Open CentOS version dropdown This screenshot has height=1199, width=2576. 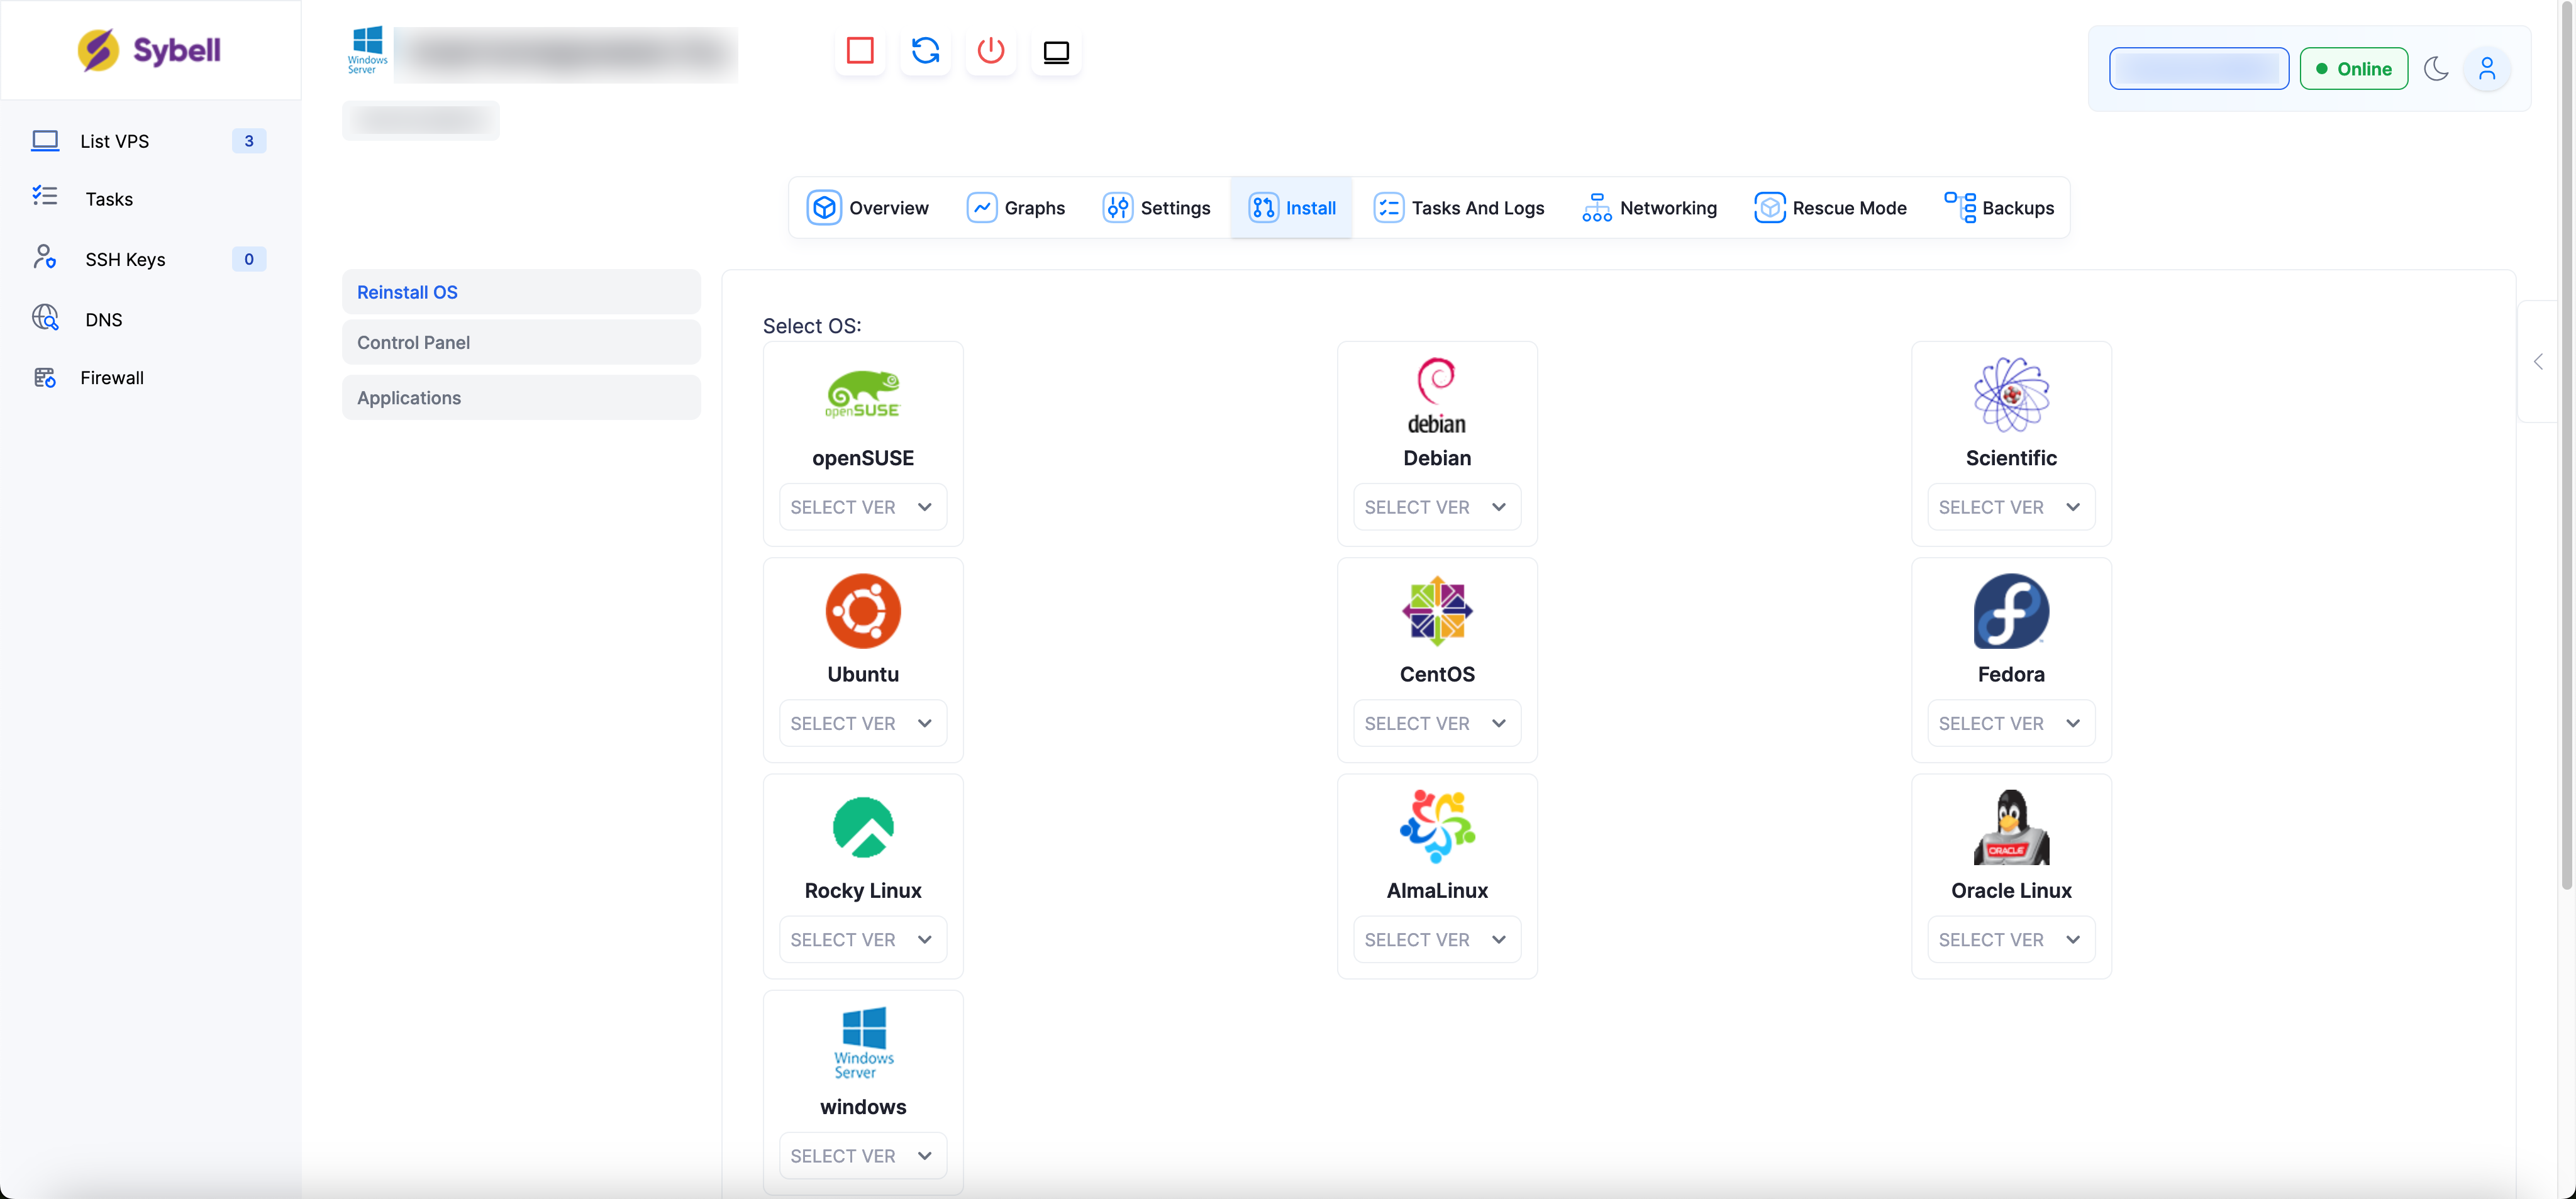click(1436, 723)
